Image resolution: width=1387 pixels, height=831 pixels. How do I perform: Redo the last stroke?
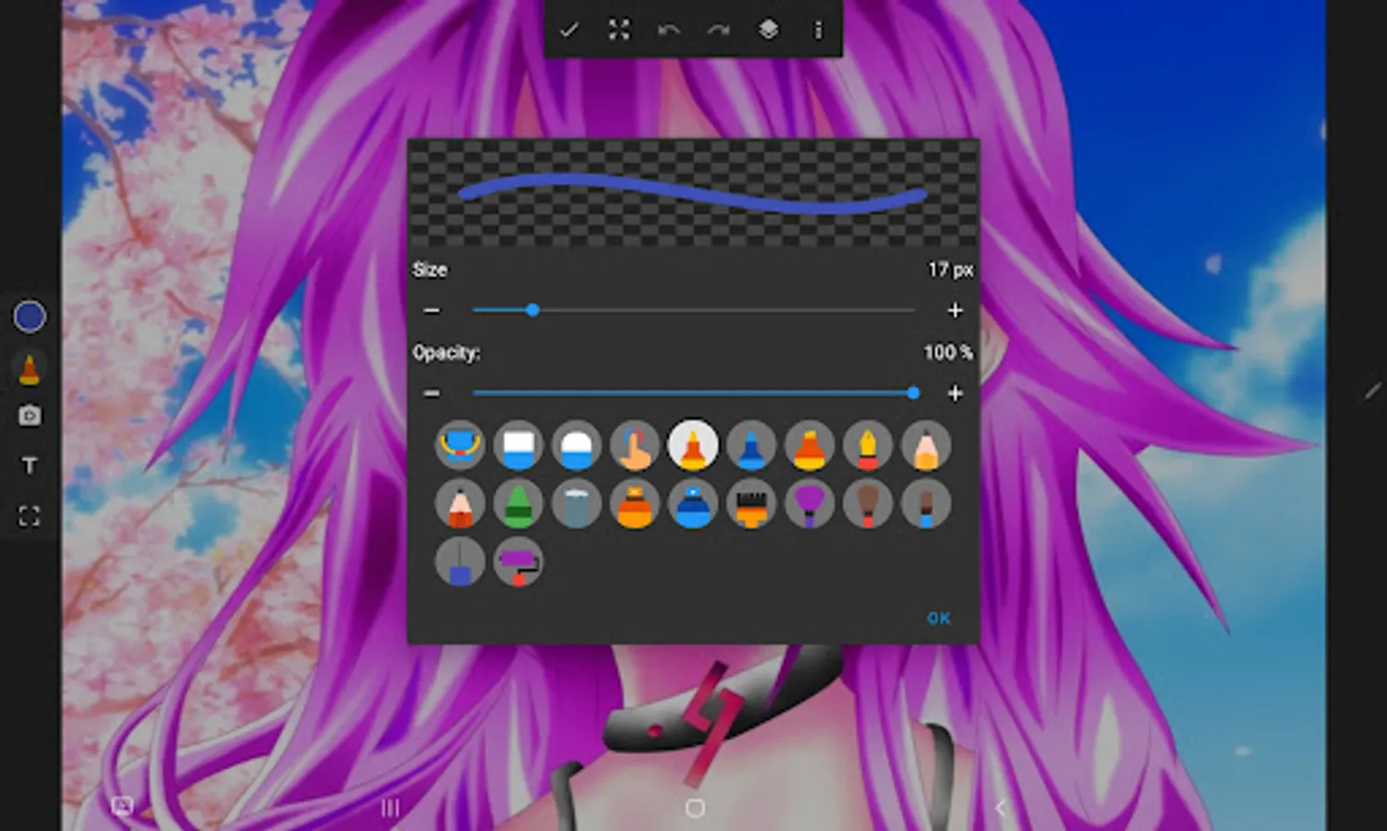(x=718, y=30)
